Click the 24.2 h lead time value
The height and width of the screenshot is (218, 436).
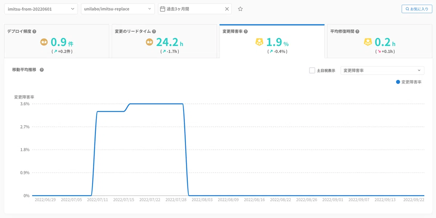(170, 43)
